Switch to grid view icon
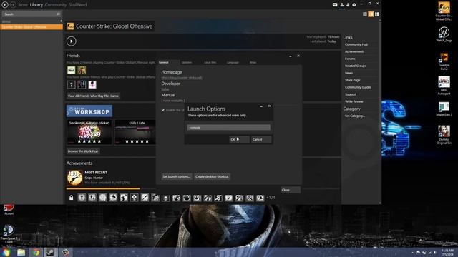Screen dimensions: 458x257 click(377, 14)
